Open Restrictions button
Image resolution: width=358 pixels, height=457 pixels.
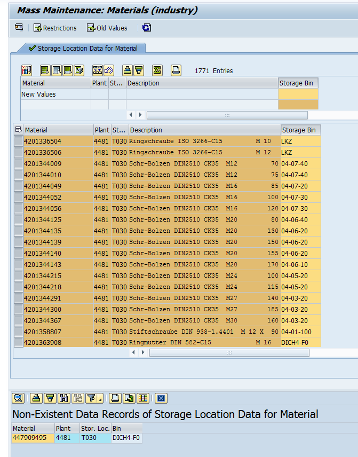(55, 28)
